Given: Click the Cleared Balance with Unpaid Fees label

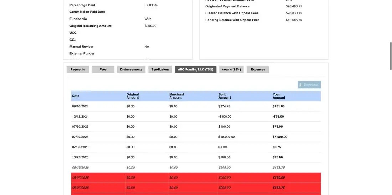Looking at the screenshot, I should click(x=232, y=13).
